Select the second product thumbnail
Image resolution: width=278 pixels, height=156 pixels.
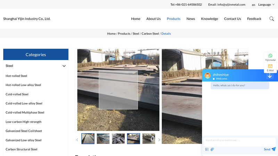click(103, 139)
